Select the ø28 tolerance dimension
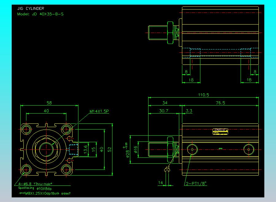276x202 pixels. (126, 150)
